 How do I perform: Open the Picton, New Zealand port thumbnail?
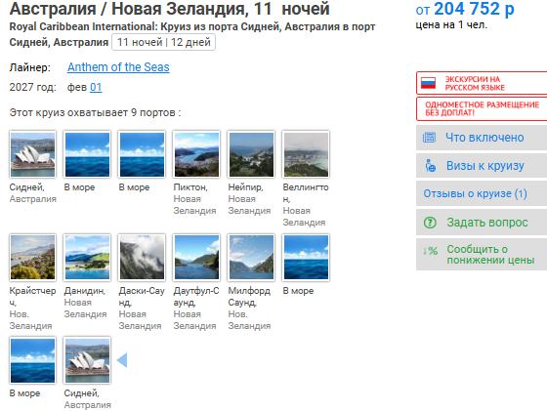click(196, 154)
